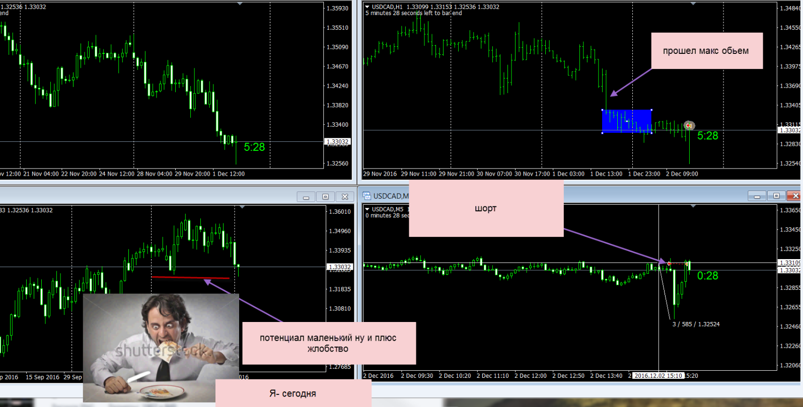The height and width of the screenshot is (407, 803).
Task: Click the 1.36010 price on the bottom-left chart
Action: pyautogui.click(x=340, y=212)
